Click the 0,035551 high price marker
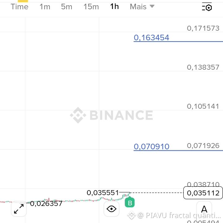Image resolution: width=223 pixels, height=223 pixels. pos(103,193)
